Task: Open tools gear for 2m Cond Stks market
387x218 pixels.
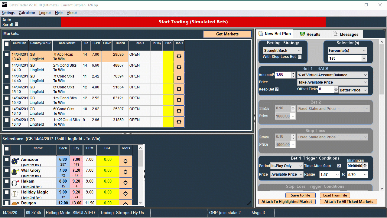Action: click(179, 68)
